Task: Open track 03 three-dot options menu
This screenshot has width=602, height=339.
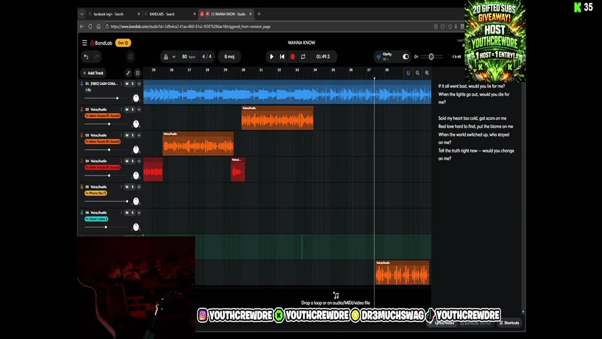Action: click(121, 135)
